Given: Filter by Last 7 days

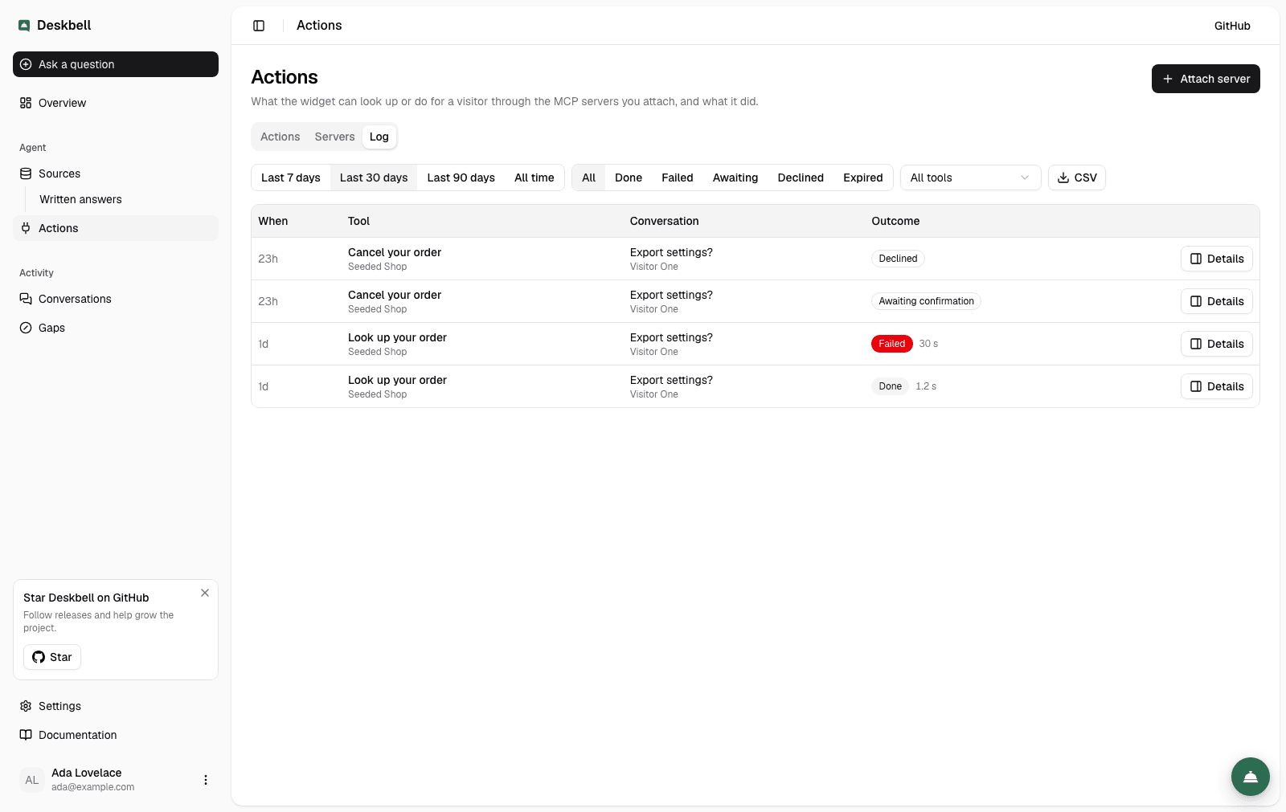Looking at the screenshot, I should 291,177.
